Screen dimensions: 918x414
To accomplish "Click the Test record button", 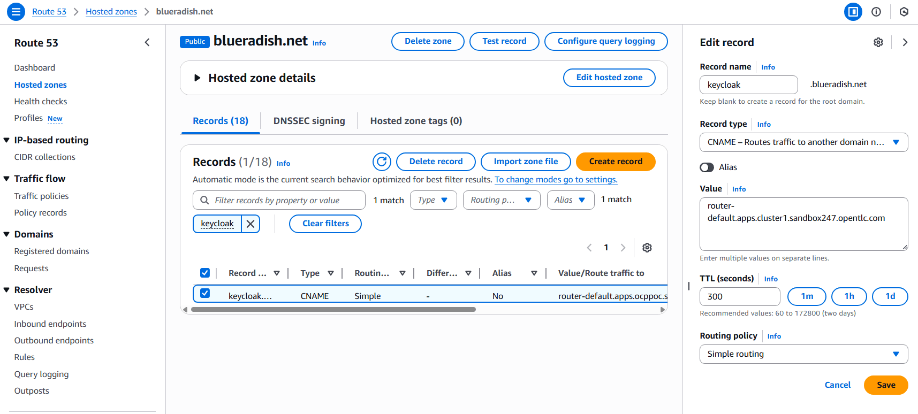I will pos(504,41).
